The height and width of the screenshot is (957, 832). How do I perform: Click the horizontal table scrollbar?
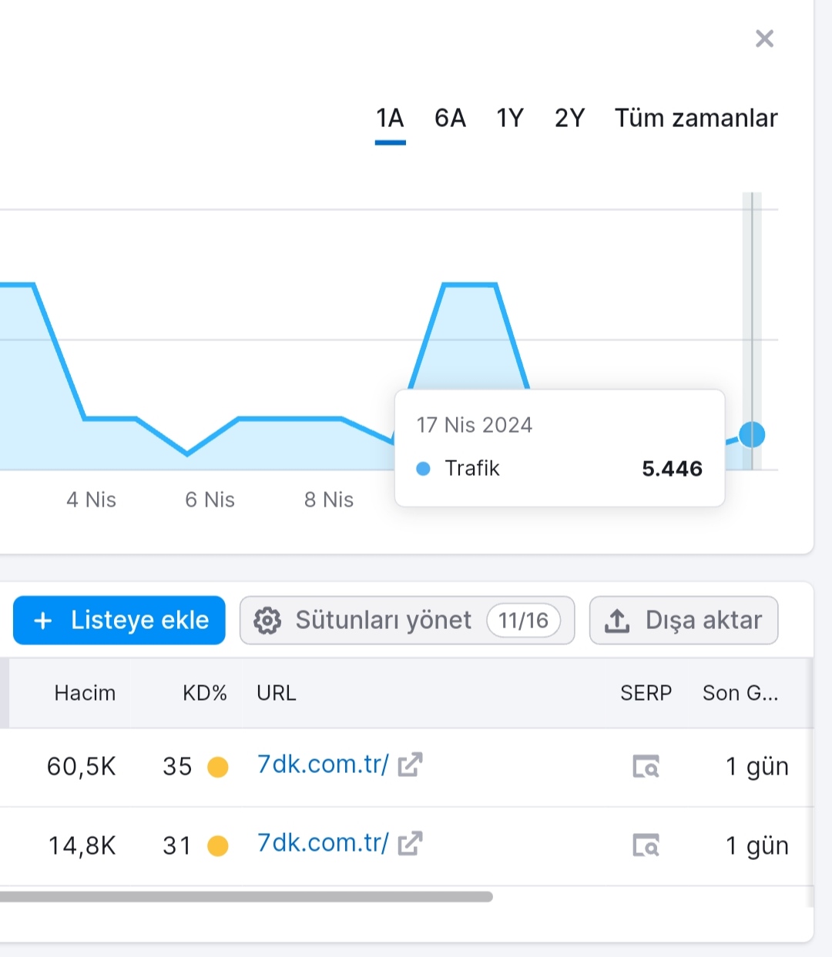point(247,897)
